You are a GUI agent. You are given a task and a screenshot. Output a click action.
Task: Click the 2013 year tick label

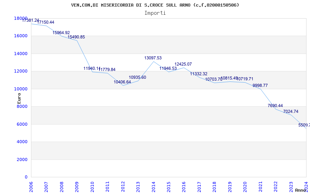(138, 187)
